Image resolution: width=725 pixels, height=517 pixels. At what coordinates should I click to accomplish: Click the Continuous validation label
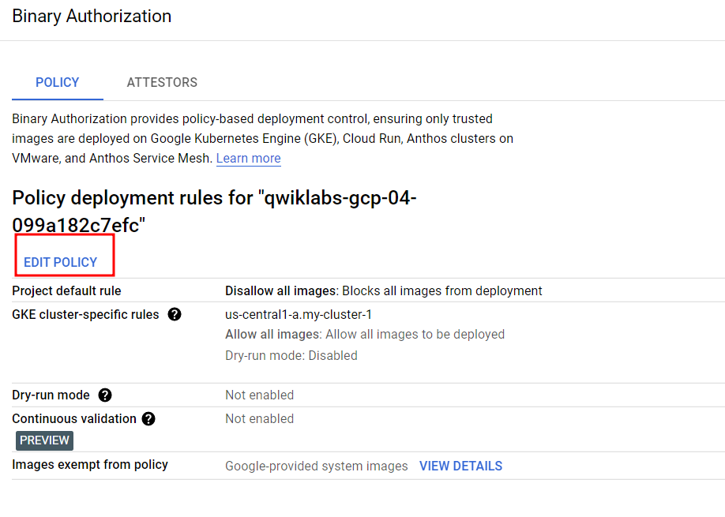(74, 418)
